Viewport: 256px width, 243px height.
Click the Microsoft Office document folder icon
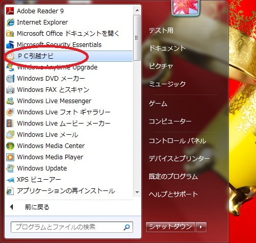pyautogui.click(x=10, y=34)
